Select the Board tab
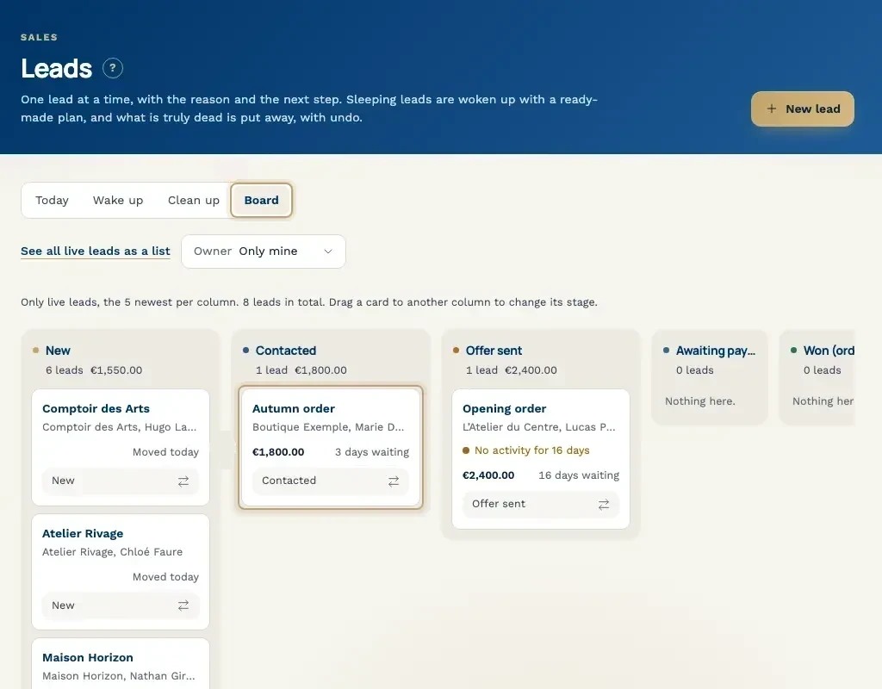This screenshot has width=882, height=689. pos(261,200)
